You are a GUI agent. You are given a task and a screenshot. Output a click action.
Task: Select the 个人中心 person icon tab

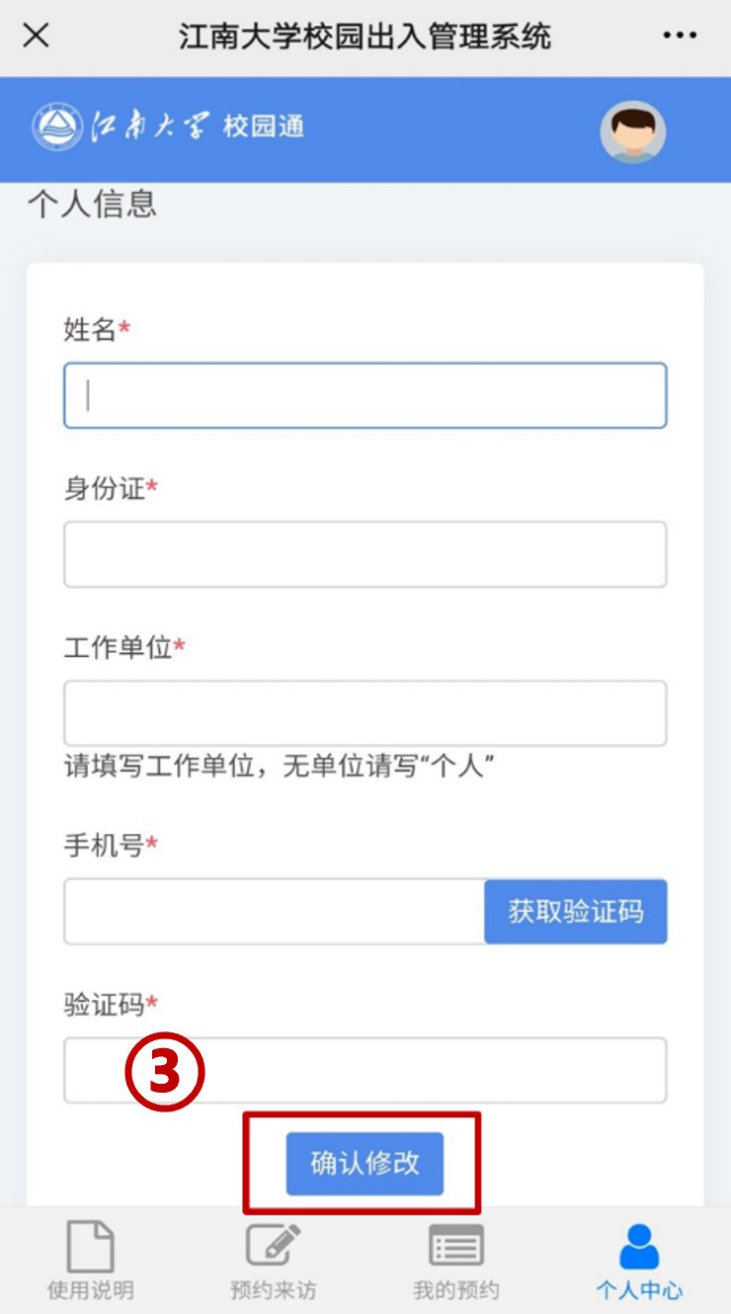[639, 1261]
